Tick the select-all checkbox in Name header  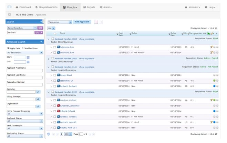[x=55, y=33]
